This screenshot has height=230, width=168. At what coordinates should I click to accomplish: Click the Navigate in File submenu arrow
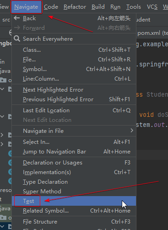132,131
